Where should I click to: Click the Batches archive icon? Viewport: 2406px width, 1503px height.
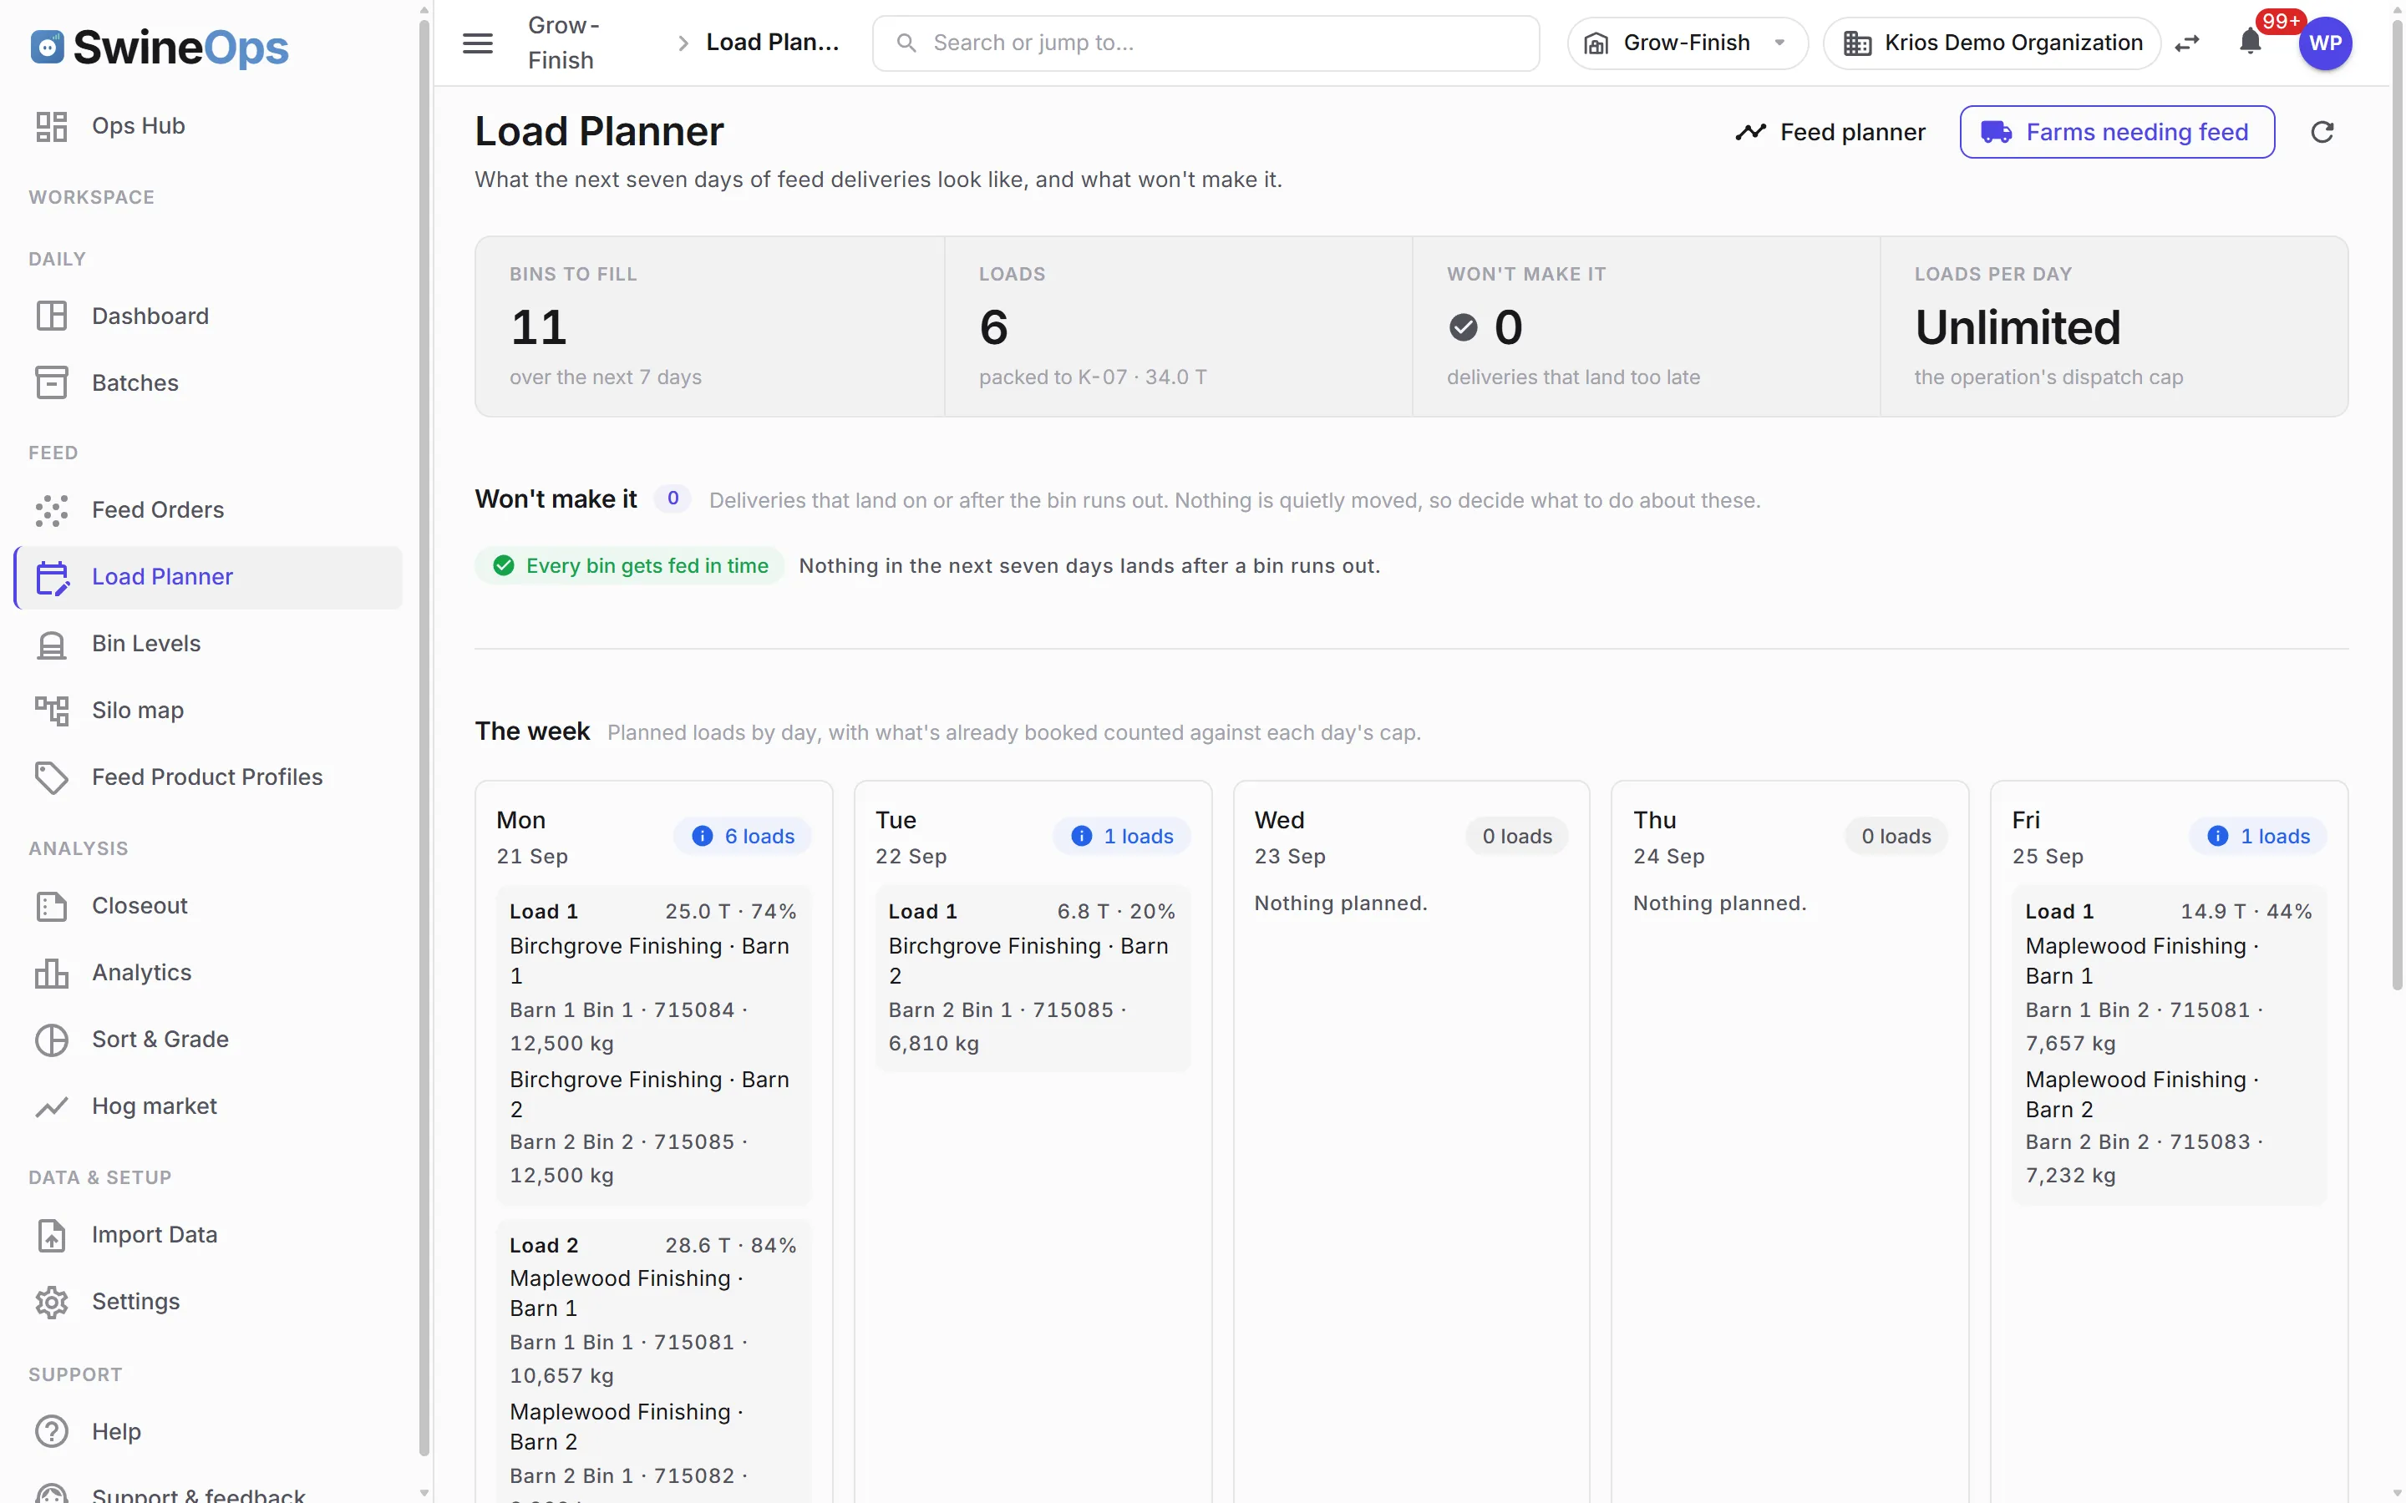click(52, 382)
